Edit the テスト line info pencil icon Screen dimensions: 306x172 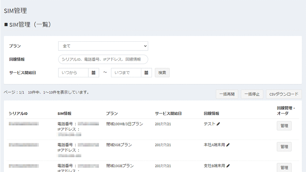(218, 124)
